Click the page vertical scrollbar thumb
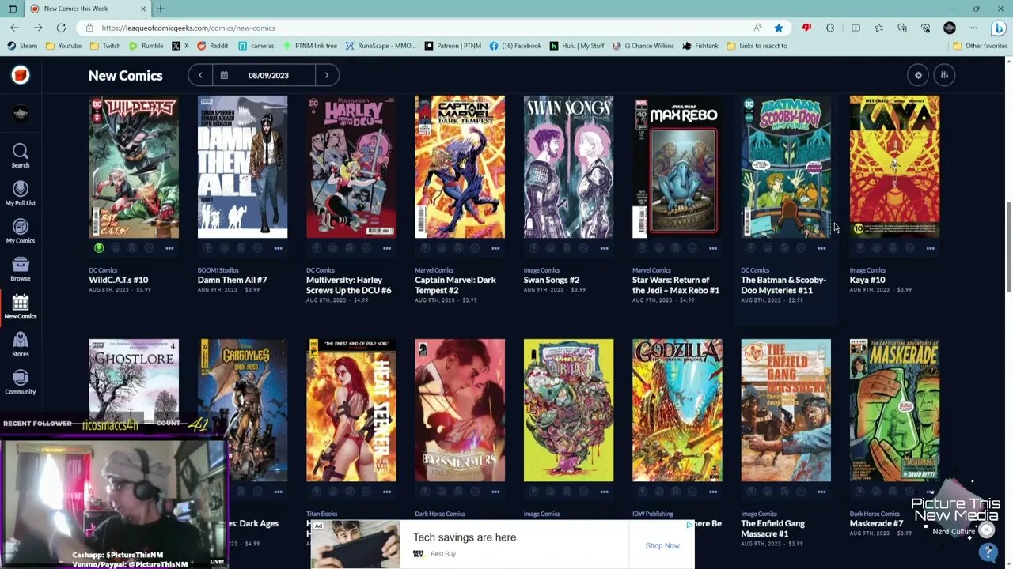 click(x=1008, y=246)
